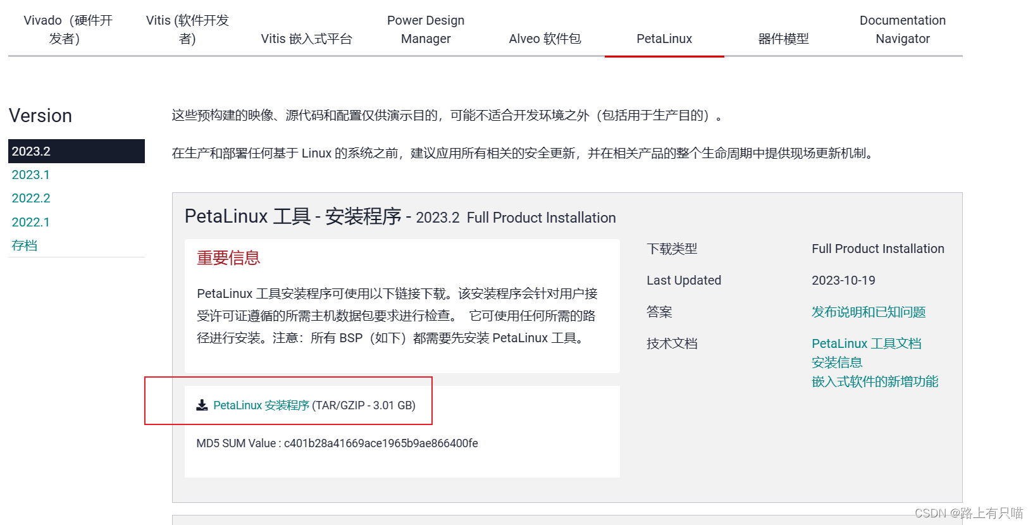Open the 安装信息 link
The width and height of the screenshot is (1033, 525).
(x=837, y=362)
